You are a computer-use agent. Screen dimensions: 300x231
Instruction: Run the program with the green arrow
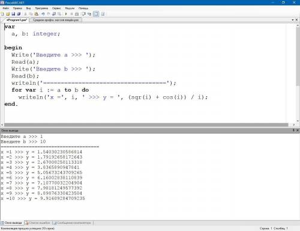coord(66,14)
